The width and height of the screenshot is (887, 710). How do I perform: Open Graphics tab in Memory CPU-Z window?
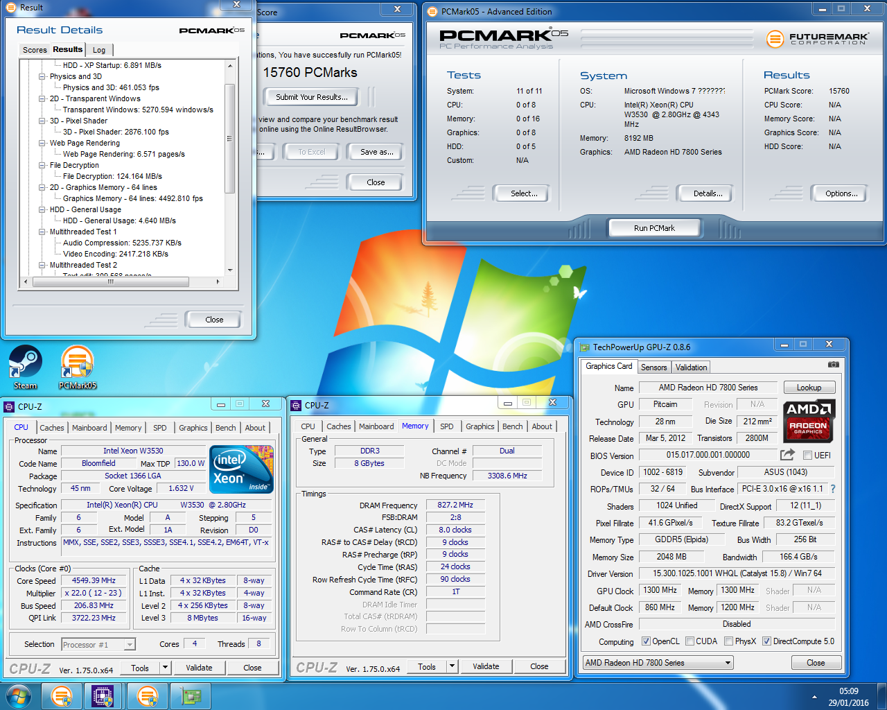480,426
